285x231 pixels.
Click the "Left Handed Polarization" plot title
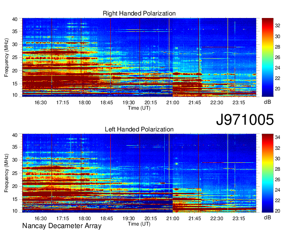(139, 129)
